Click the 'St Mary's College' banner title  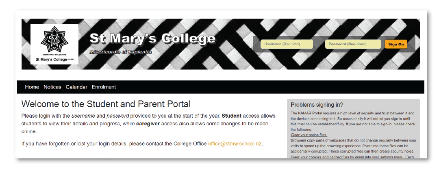152,39
